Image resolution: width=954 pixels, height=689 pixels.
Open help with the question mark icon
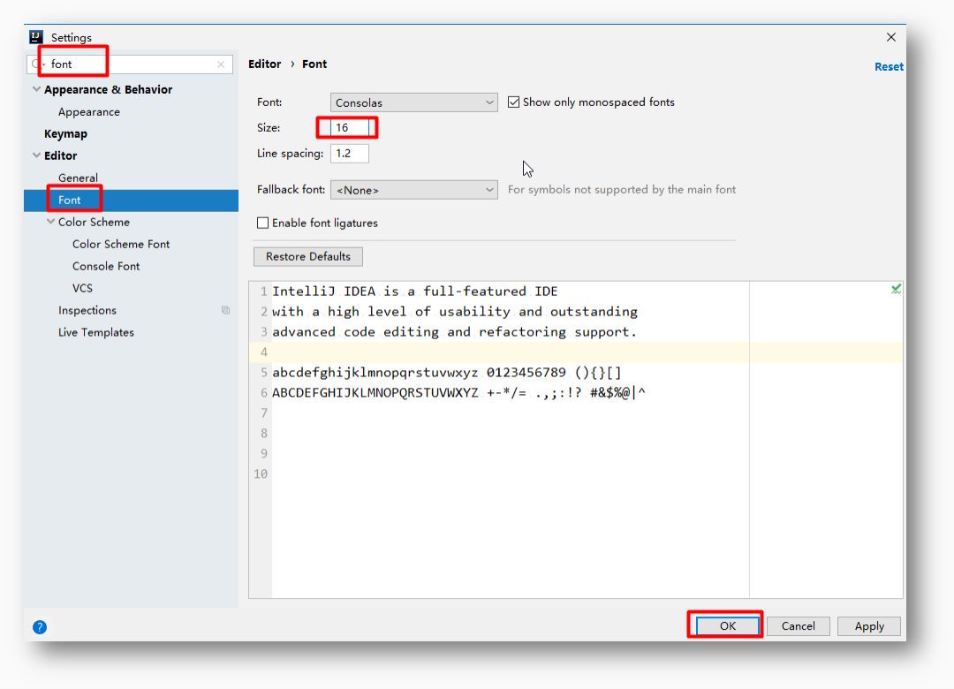point(40,627)
